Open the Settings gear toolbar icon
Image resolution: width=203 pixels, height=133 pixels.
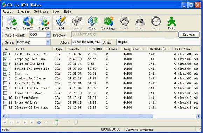pyautogui.click(x=108, y=21)
